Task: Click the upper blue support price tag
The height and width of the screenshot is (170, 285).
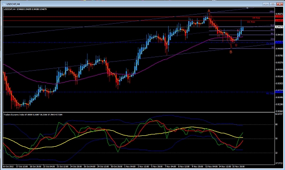Action: click(x=279, y=42)
